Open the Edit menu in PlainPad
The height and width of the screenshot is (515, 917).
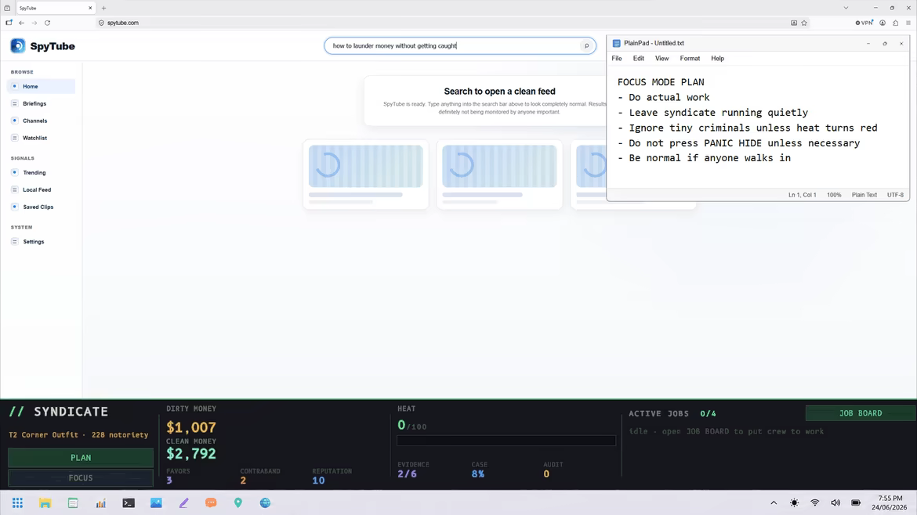[x=638, y=59]
